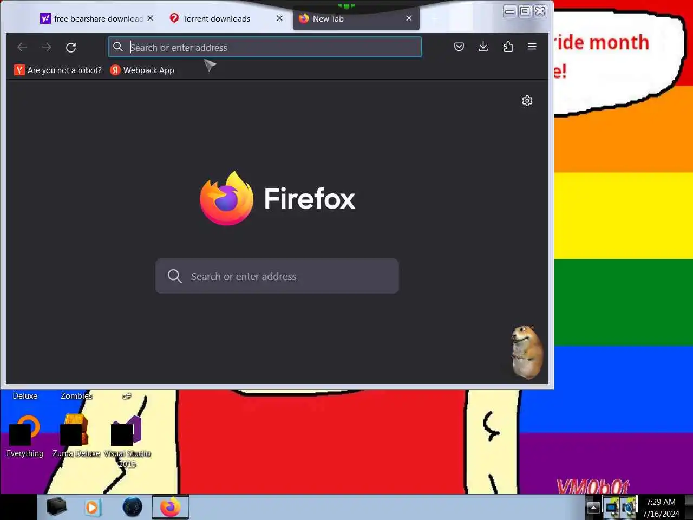Image resolution: width=693 pixels, height=520 pixels.
Task: Click the Firefox logo on the New Tab page
Action: pyautogui.click(x=226, y=198)
